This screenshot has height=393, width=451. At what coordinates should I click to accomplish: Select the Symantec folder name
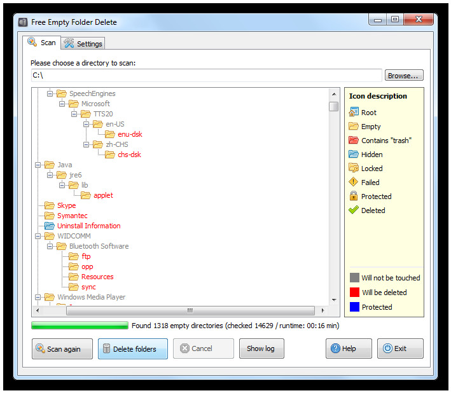(72, 216)
